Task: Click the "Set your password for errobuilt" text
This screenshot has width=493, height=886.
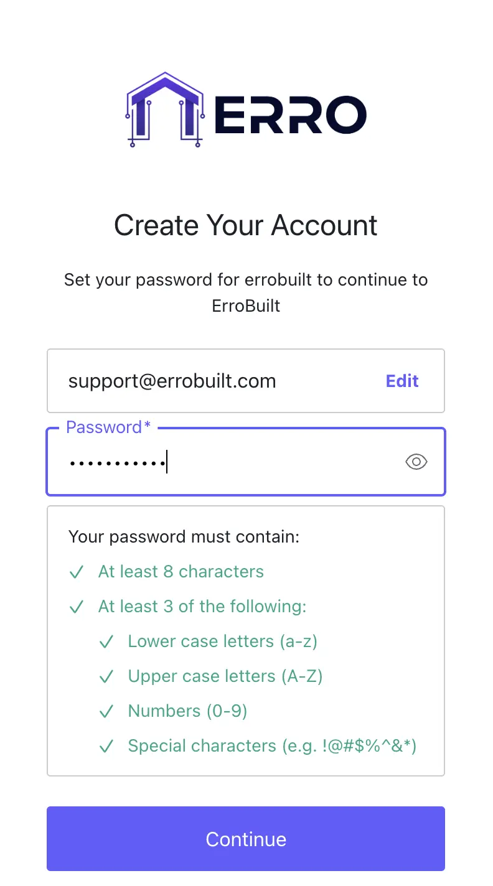Action: tap(246, 280)
